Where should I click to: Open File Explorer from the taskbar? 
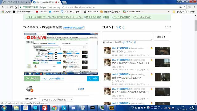pos(16,108)
